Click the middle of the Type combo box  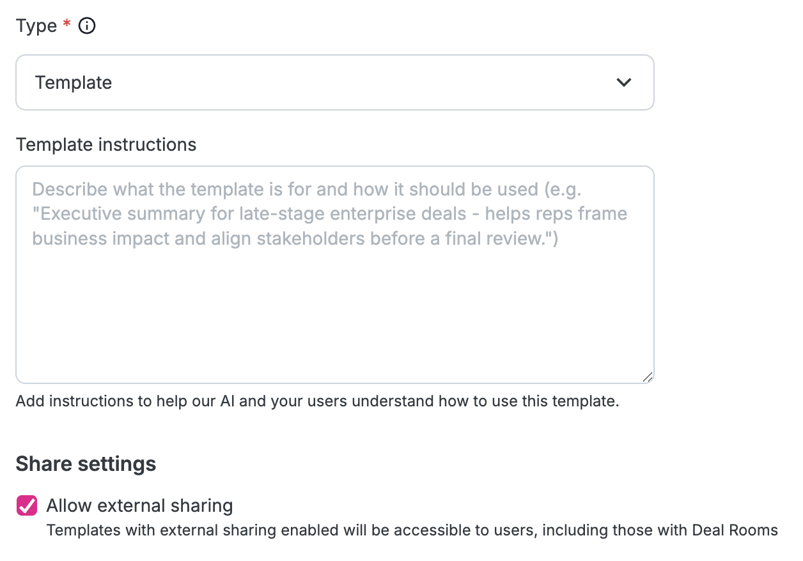point(335,82)
